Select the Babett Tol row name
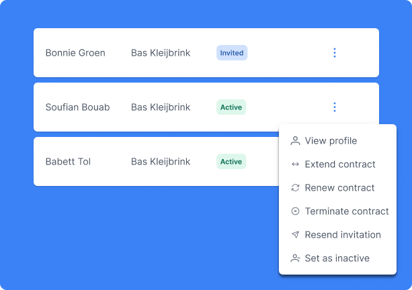Screen dimensions: 412x290 pyautogui.click(x=68, y=162)
